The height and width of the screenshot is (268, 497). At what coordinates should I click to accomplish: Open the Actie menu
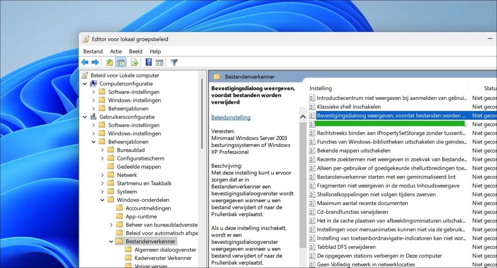[x=116, y=51]
